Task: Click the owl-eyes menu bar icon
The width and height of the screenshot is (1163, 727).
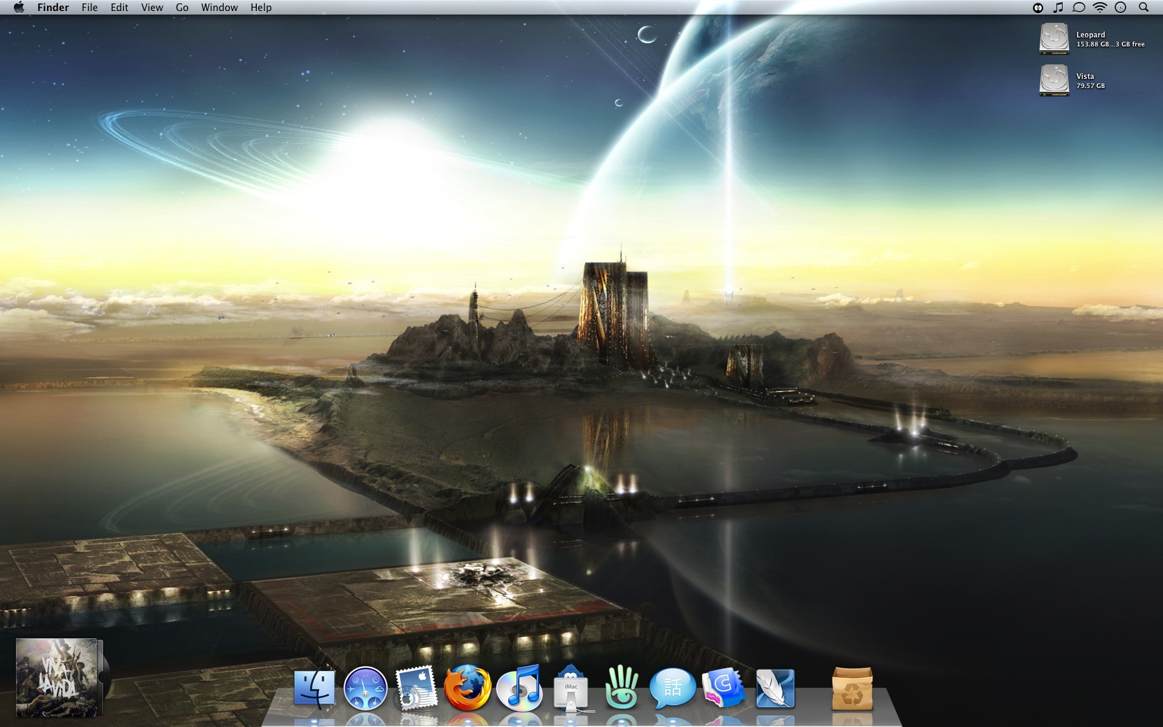Action: click(1038, 8)
